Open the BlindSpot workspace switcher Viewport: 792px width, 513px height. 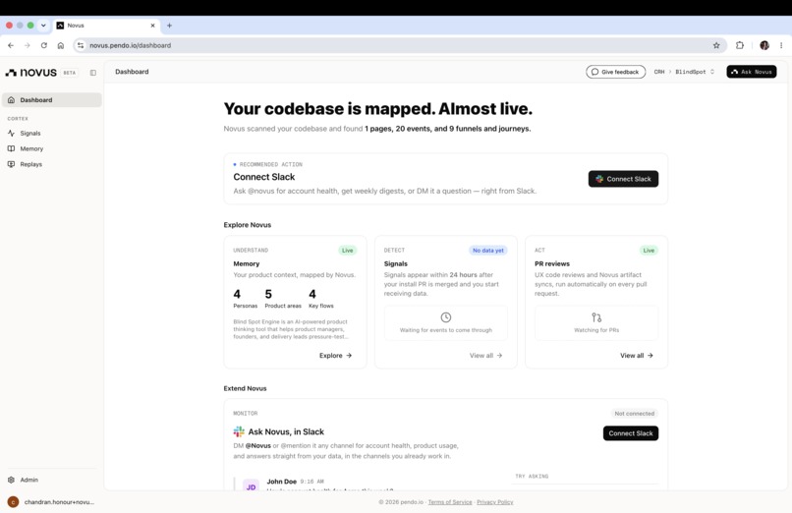[x=695, y=72]
